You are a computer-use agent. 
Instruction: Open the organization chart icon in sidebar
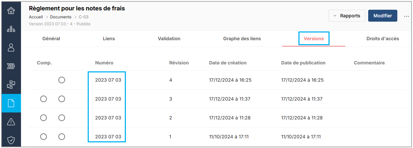[11, 29]
